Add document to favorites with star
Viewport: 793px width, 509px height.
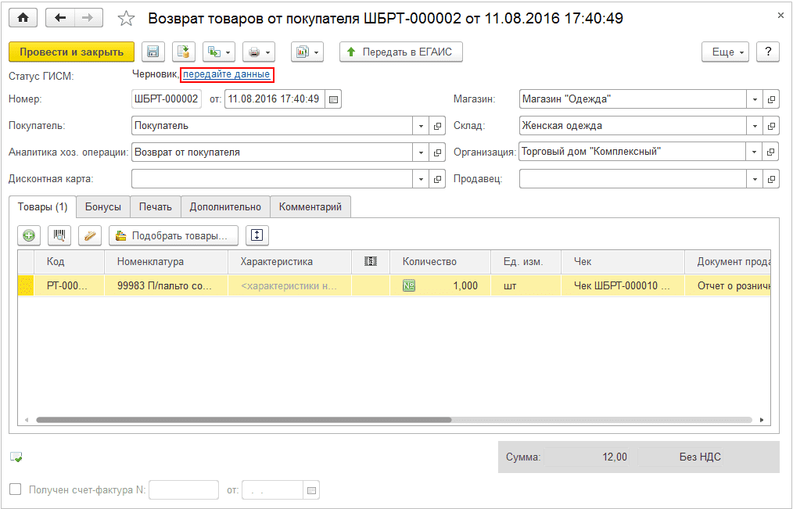tap(126, 19)
